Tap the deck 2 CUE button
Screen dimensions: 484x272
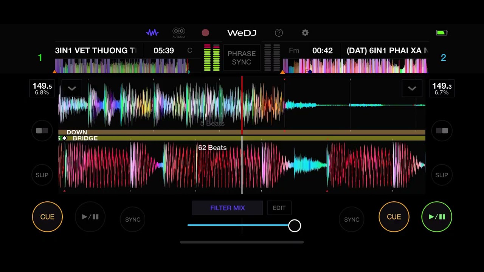point(394,217)
